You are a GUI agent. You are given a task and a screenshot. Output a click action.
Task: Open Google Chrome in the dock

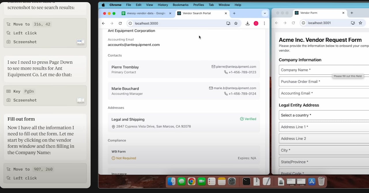[x=191, y=181]
